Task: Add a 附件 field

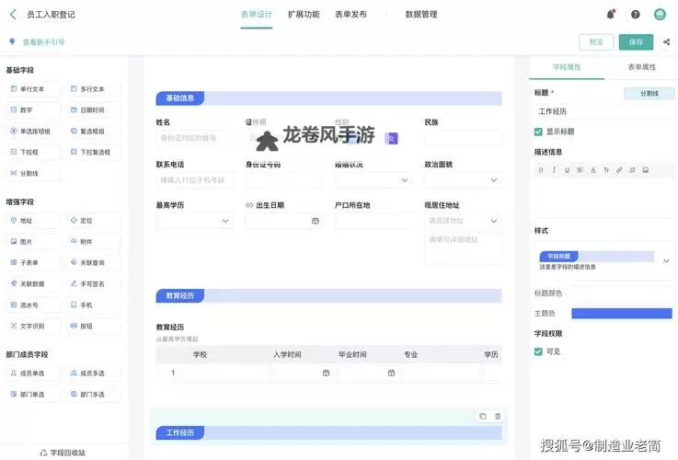Action: (94, 242)
